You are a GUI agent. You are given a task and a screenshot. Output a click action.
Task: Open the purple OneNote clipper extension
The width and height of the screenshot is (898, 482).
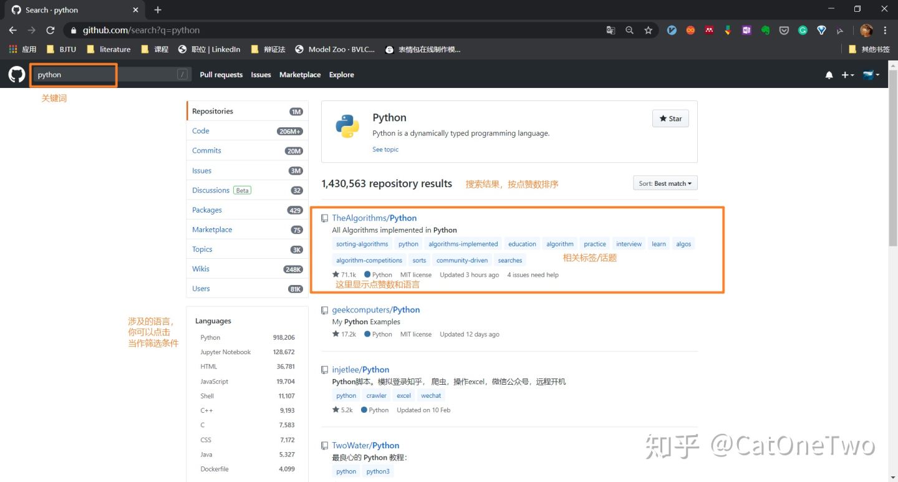(746, 30)
